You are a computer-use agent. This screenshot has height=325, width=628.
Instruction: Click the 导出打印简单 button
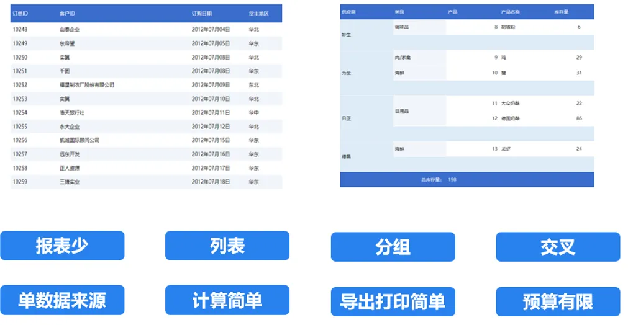click(393, 302)
